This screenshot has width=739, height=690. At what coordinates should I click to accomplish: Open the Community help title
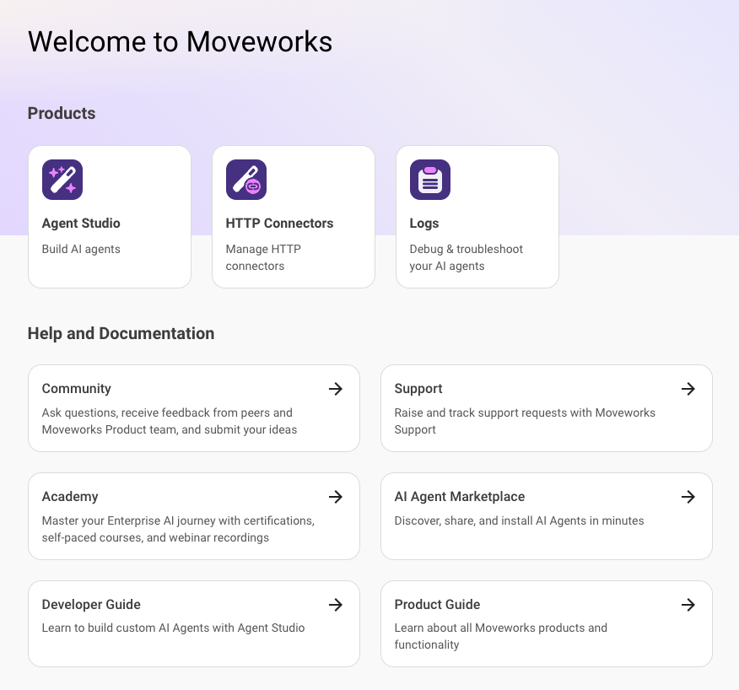pyautogui.click(x=77, y=389)
